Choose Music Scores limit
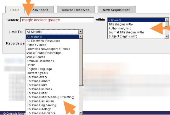Screen dimensions: 170x115 click(53, 57)
